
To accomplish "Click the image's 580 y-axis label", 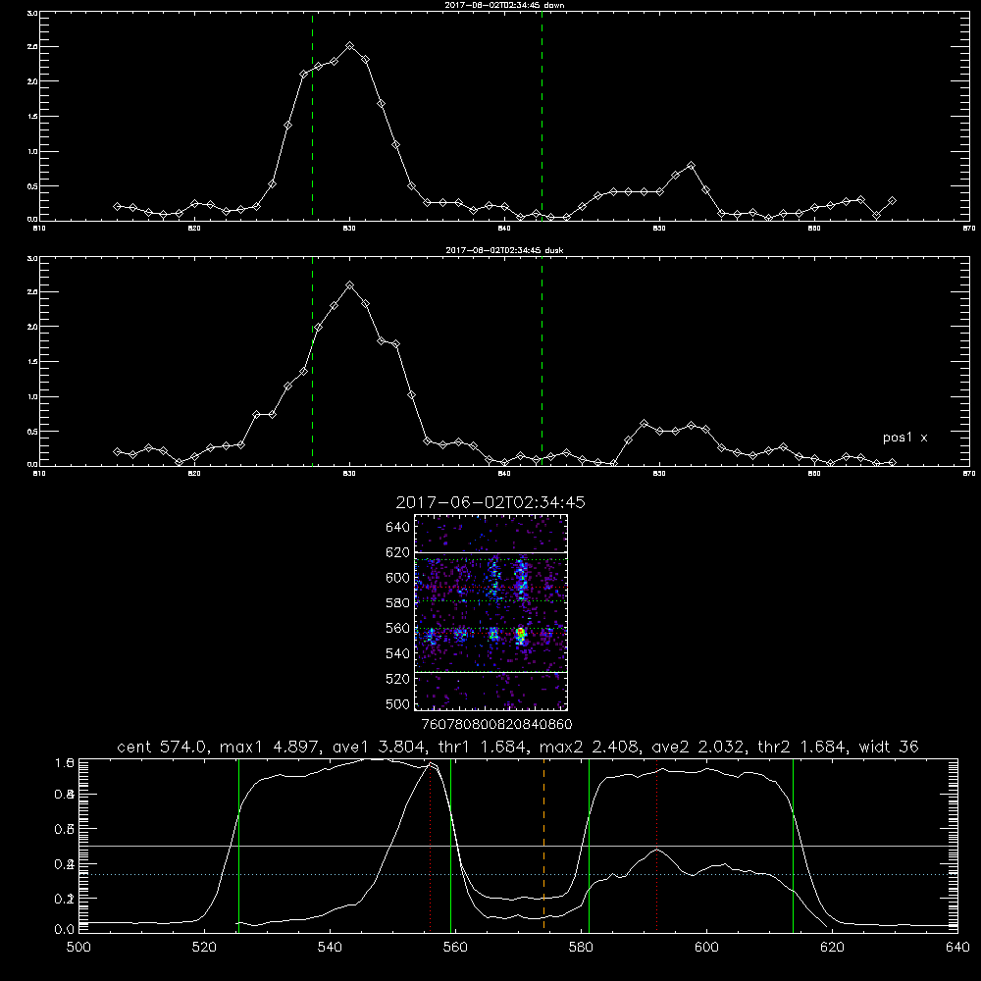I will pos(398,603).
